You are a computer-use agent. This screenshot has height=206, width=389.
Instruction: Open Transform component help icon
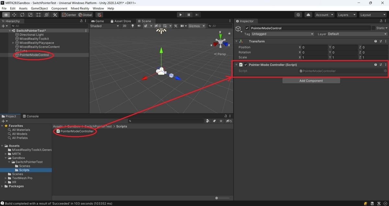coord(376,41)
